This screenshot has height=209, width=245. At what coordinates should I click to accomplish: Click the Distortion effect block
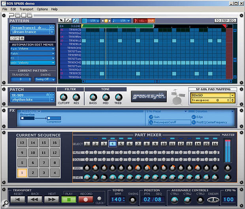click(x=27, y=118)
